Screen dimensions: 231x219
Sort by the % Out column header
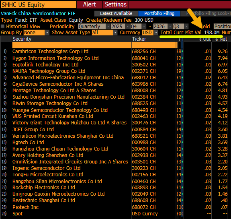pos(204,39)
